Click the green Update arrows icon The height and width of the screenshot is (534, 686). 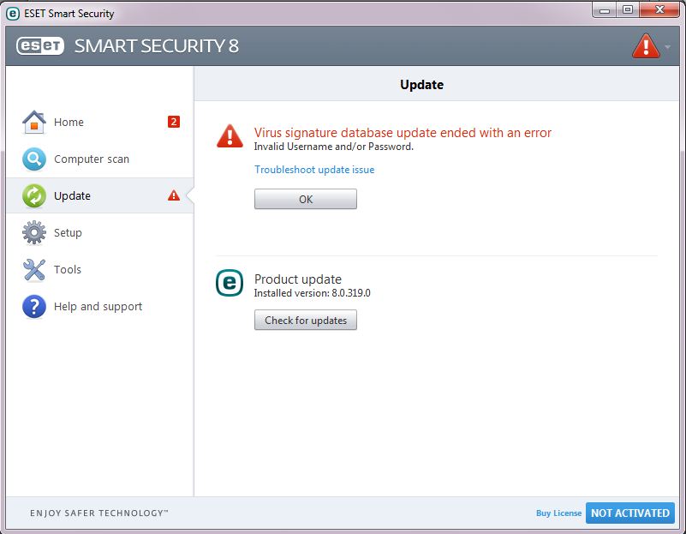tap(33, 196)
